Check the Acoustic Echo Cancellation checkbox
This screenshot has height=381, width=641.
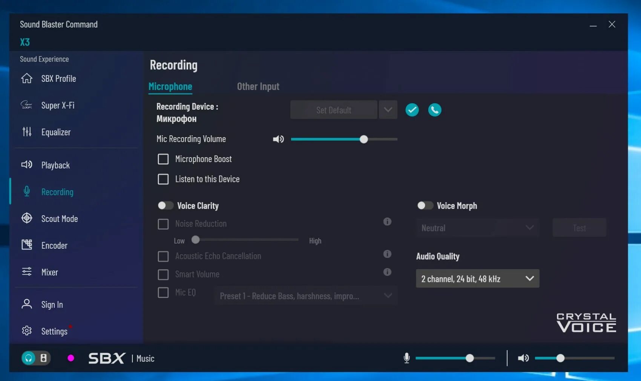[163, 257]
